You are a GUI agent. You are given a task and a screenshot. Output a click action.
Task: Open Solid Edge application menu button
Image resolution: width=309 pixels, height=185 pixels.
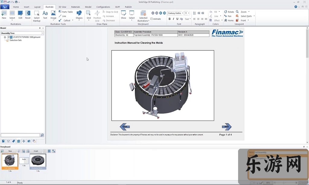pos(5,7)
